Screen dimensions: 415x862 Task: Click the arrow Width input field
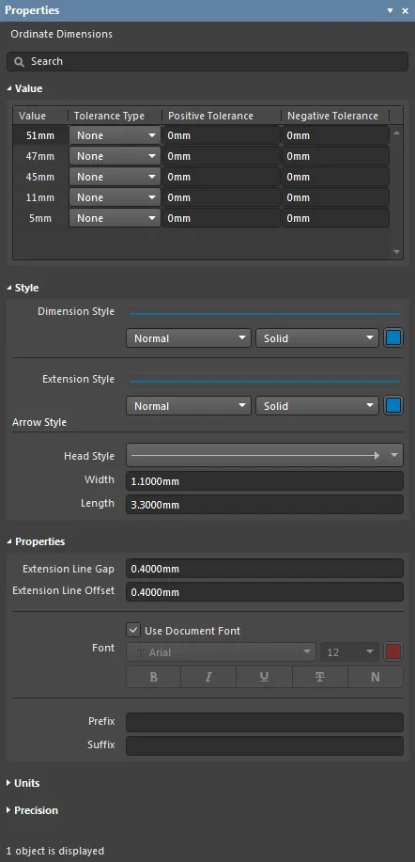(265, 481)
